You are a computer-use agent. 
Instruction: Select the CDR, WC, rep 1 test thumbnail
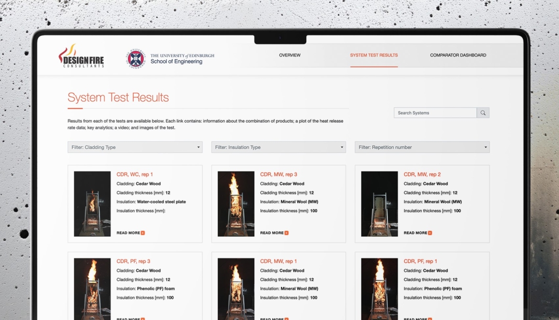point(92,204)
